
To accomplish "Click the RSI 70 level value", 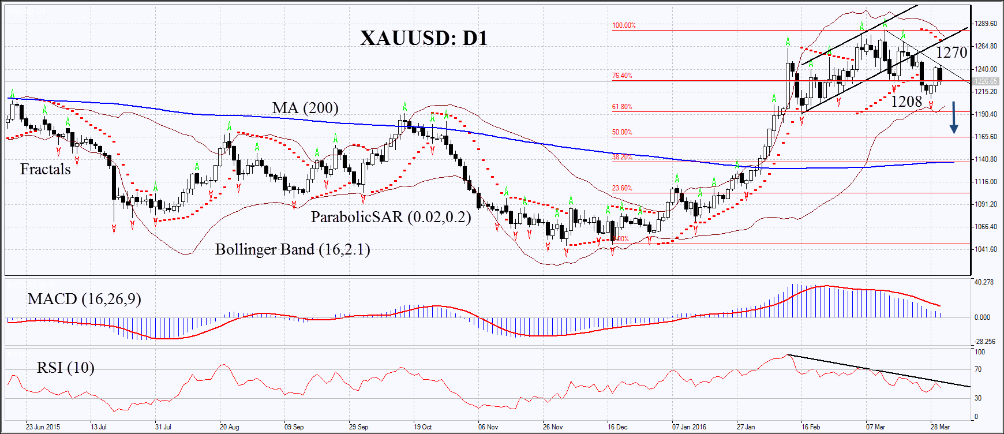I will pos(978,369).
